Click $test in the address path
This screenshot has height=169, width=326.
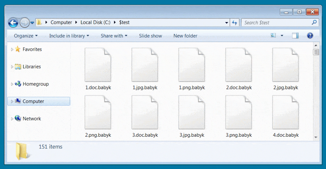click(124, 23)
